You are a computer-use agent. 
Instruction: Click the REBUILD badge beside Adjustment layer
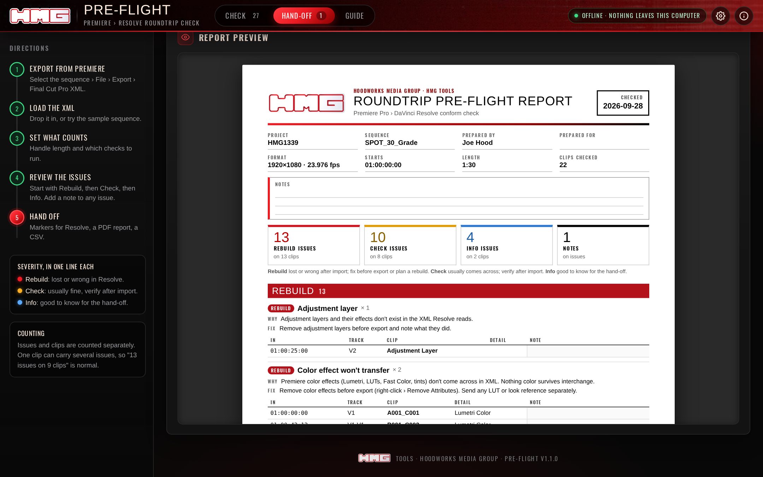click(281, 308)
